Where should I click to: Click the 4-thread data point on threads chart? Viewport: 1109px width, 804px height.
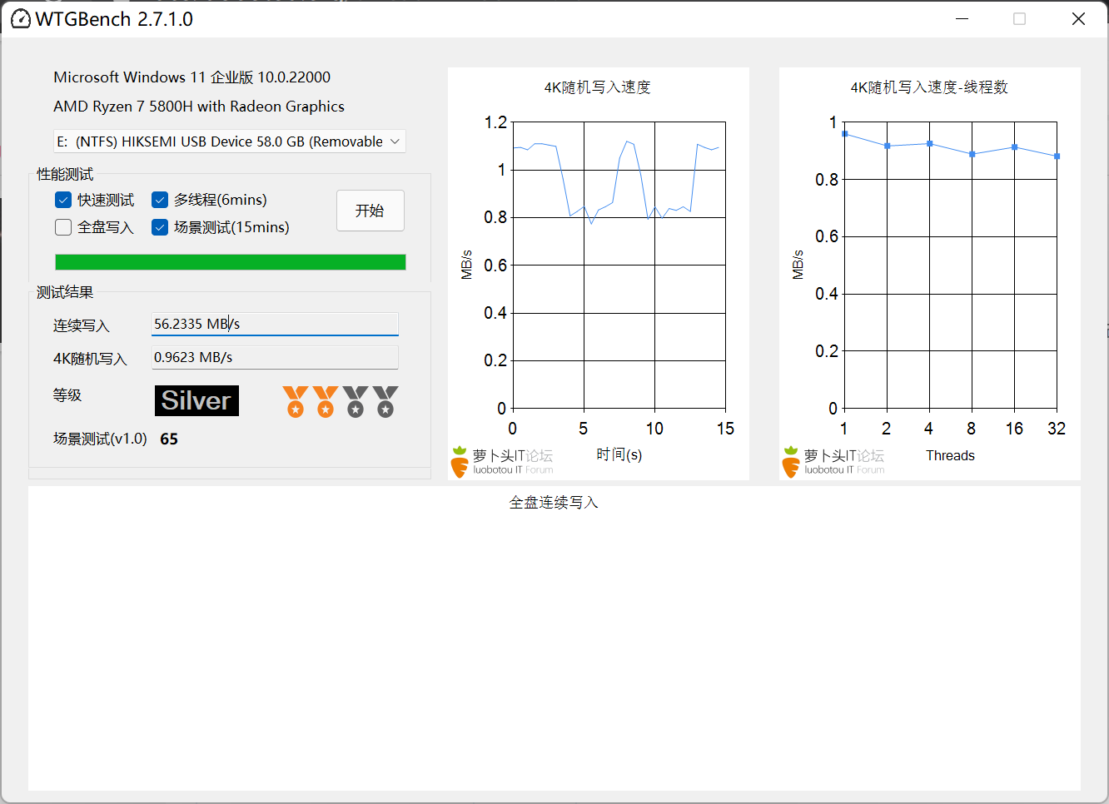pyautogui.click(x=929, y=144)
